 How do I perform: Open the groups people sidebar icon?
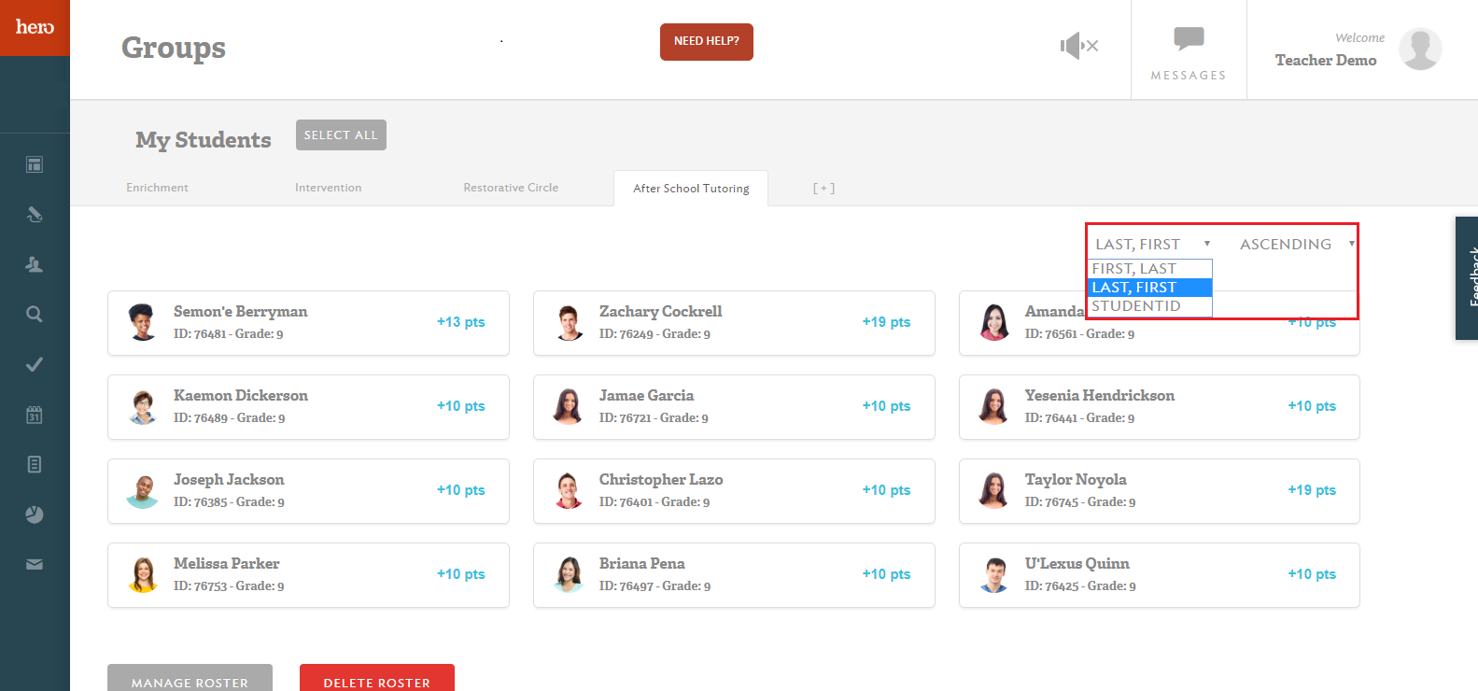pyautogui.click(x=35, y=264)
